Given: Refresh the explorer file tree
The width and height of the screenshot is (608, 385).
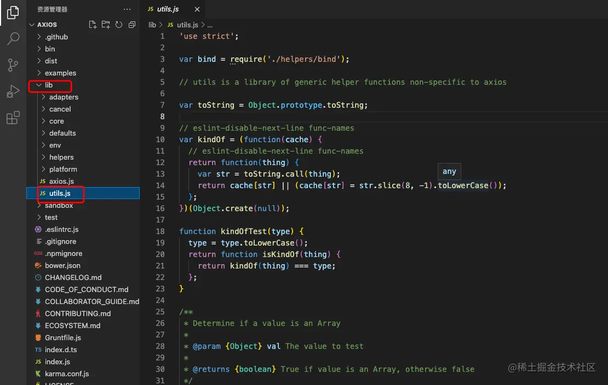Looking at the screenshot, I should click(x=119, y=25).
